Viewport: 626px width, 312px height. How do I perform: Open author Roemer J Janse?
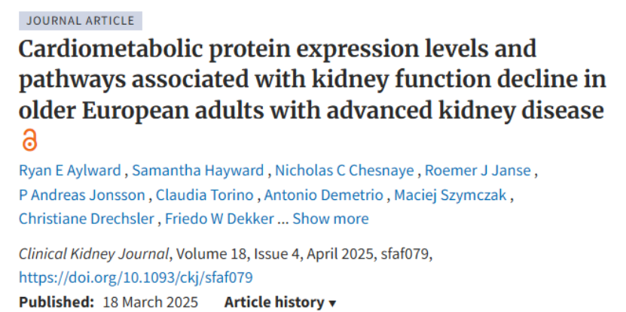[478, 171]
